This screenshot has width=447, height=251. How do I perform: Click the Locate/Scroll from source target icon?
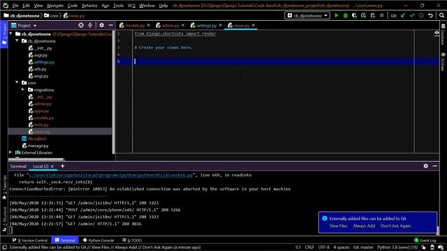tap(81, 25)
